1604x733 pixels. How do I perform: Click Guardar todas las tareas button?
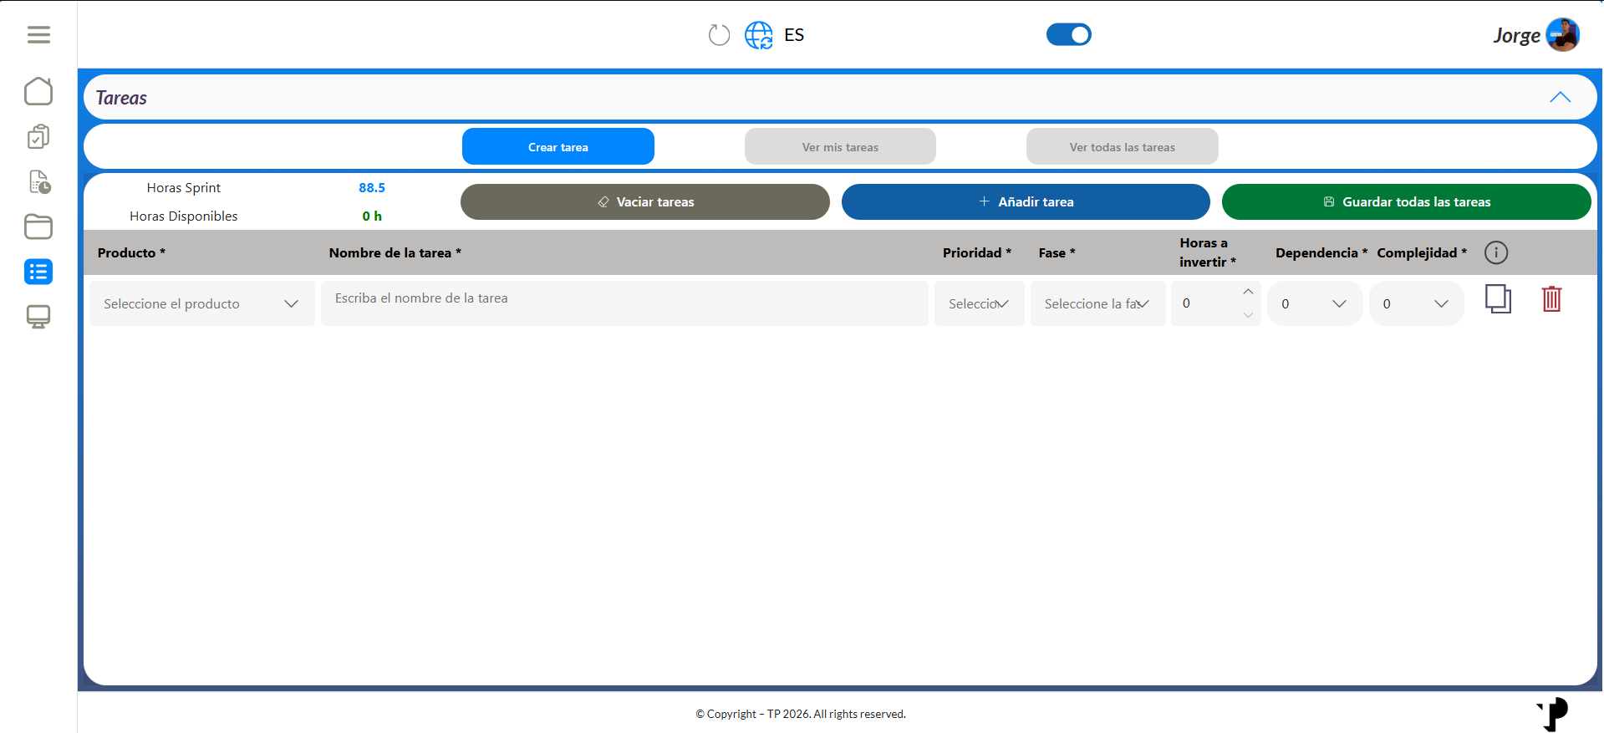[x=1407, y=202]
